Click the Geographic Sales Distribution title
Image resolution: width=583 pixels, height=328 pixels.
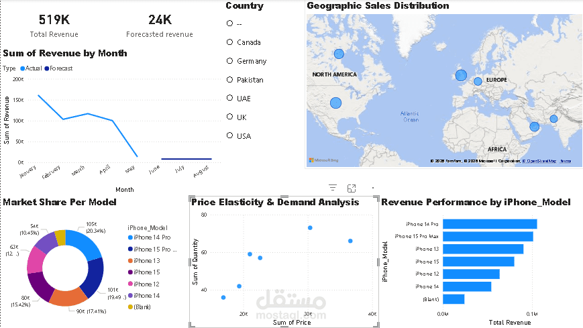(378, 5)
